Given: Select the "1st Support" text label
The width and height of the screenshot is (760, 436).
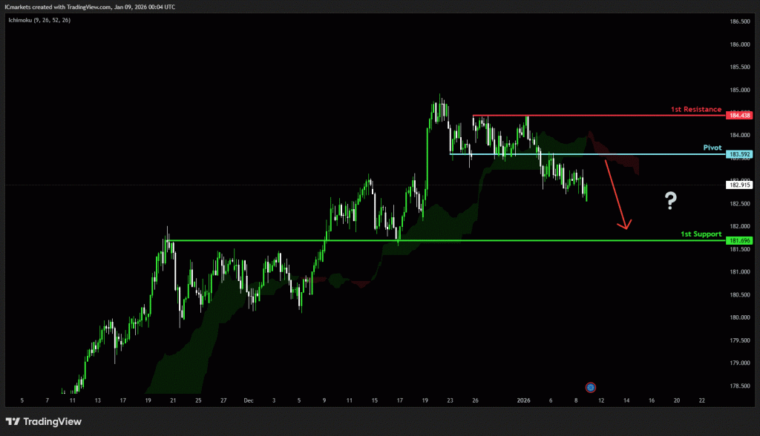Looking at the screenshot, I should [x=701, y=234].
